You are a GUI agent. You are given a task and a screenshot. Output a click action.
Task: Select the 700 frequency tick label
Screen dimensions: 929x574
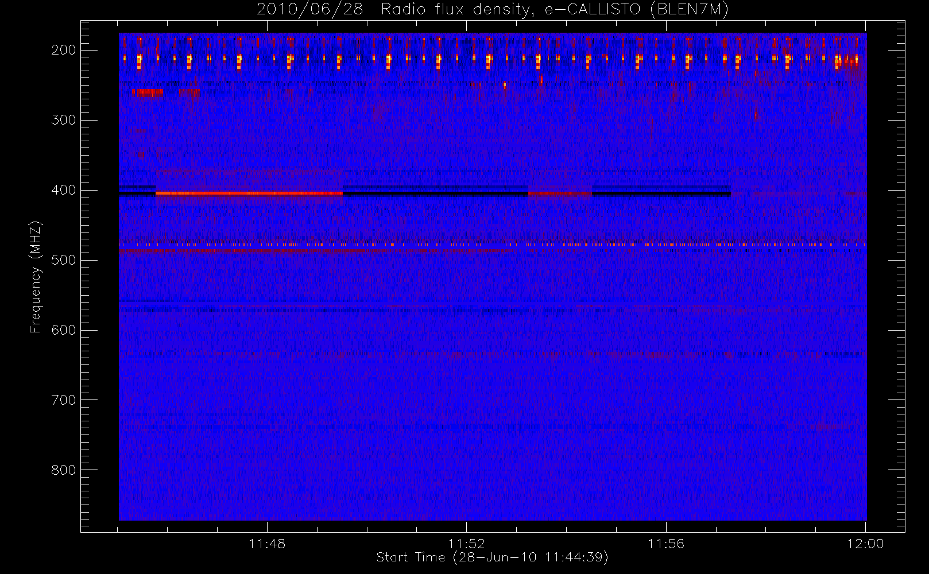click(64, 400)
